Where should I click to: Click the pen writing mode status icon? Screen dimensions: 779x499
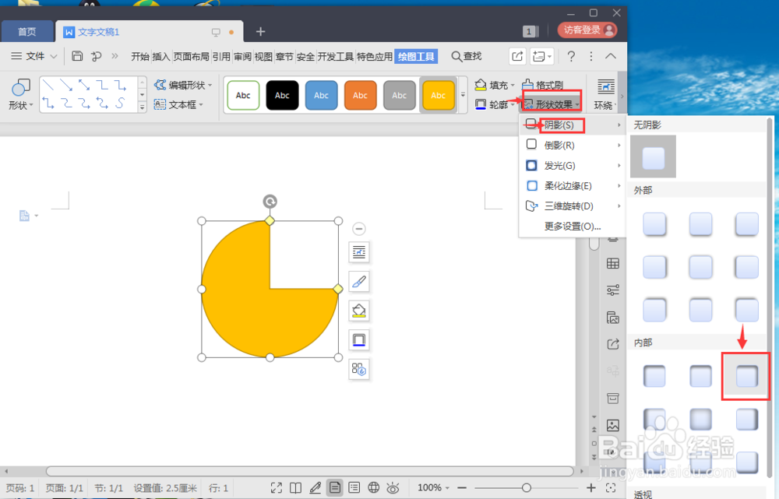click(x=315, y=488)
